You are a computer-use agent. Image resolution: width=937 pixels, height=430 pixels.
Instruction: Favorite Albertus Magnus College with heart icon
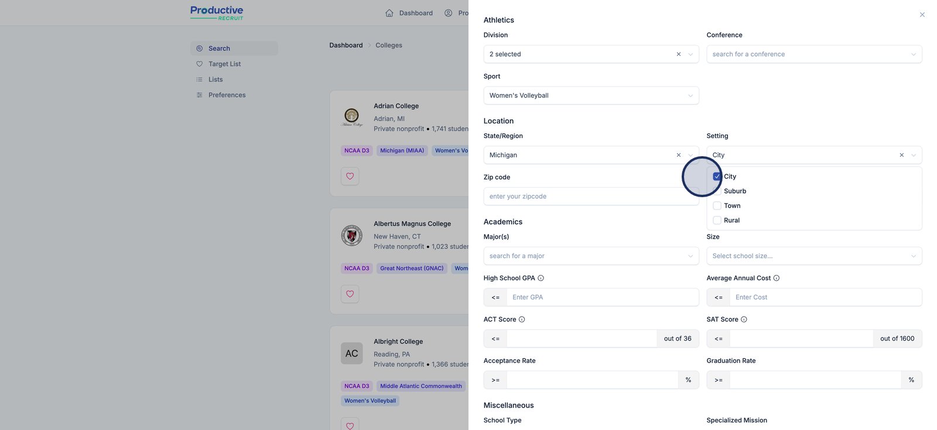(350, 294)
